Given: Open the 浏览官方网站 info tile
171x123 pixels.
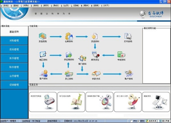Looking at the screenshot, I should click(43, 102).
